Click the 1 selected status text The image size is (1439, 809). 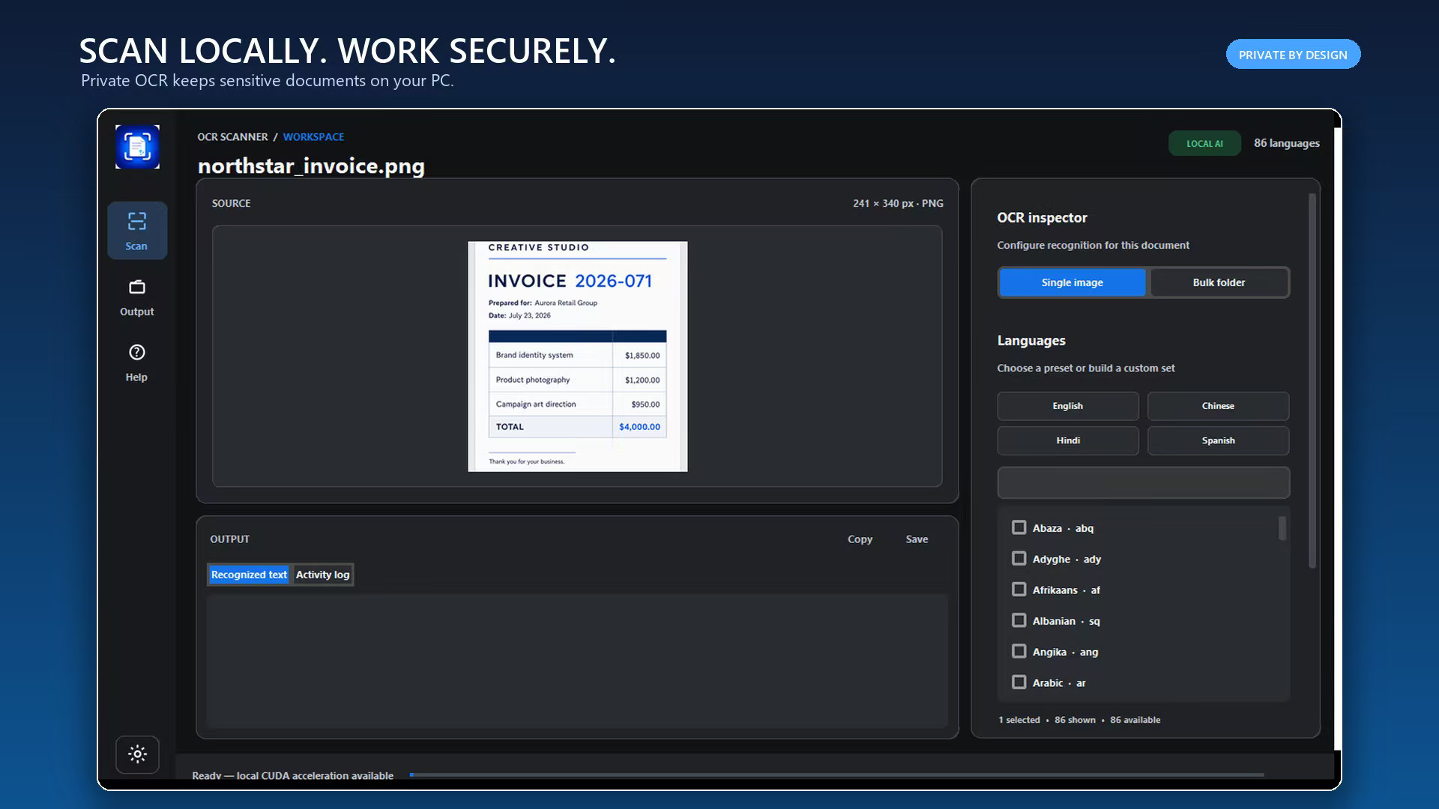1019,720
